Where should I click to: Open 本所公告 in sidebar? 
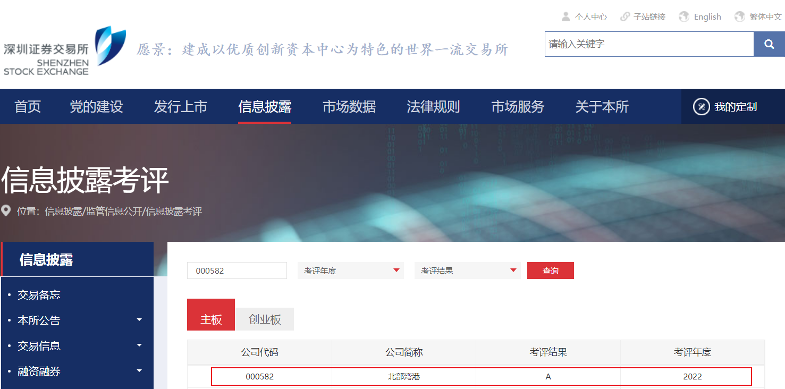[x=39, y=320]
